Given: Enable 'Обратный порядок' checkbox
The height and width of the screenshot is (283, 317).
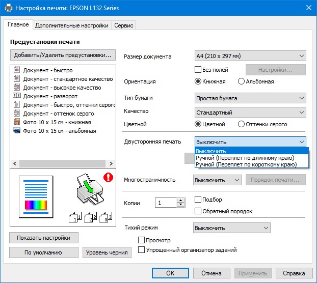Looking at the screenshot, I should point(198,211).
